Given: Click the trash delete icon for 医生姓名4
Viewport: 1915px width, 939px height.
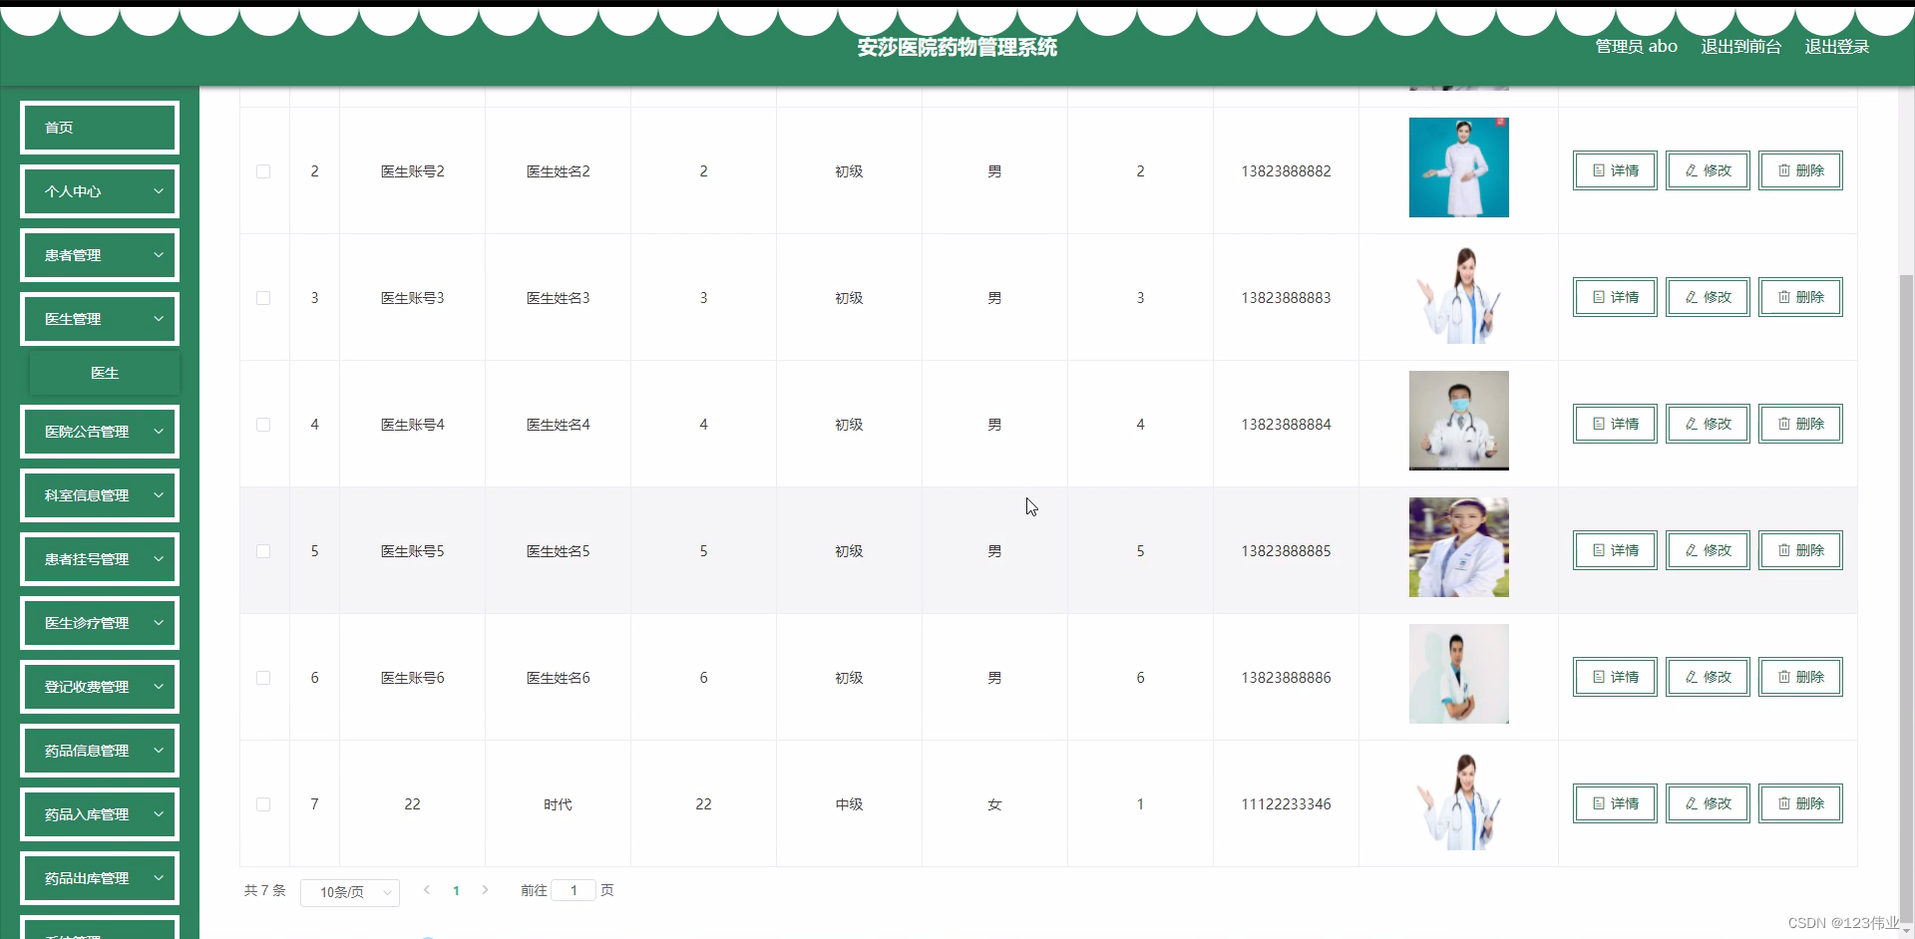Looking at the screenshot, I should pos(1784,423).
